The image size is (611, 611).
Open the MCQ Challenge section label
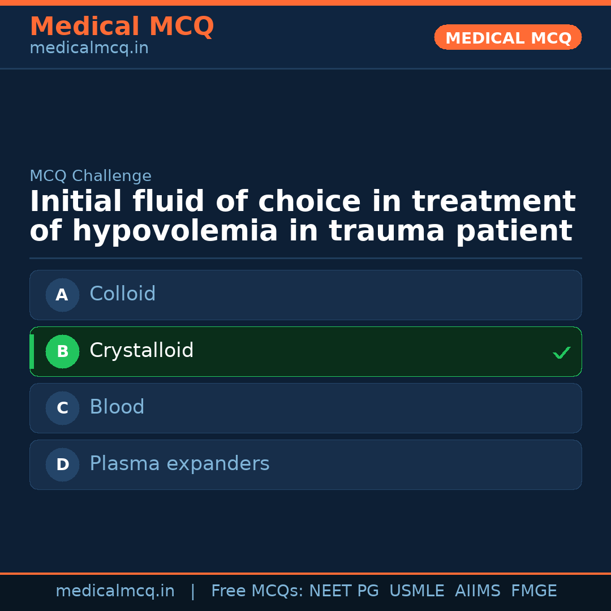[x=91, y=176]
